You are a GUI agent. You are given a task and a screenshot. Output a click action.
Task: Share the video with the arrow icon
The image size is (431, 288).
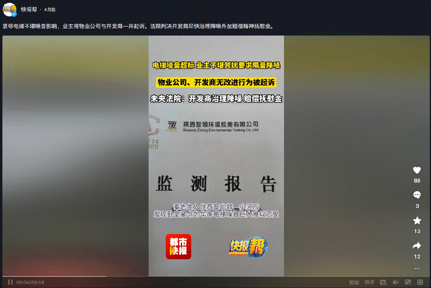click(x=417, y=245)
